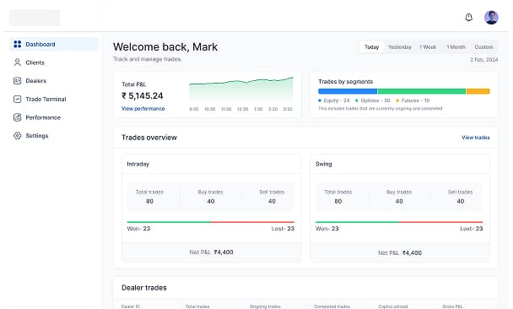Click Intraday Total trades value 80

tap(149, 201)
